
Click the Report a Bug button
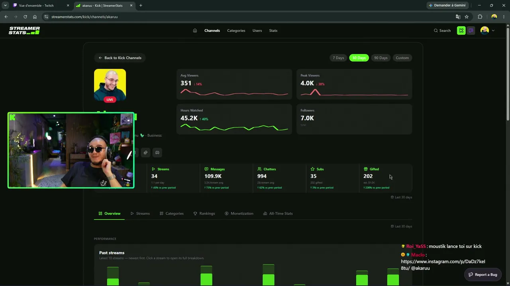(x=483, y=274)
